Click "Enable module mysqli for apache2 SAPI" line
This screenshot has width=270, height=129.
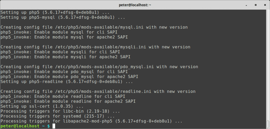click(82, 57)
